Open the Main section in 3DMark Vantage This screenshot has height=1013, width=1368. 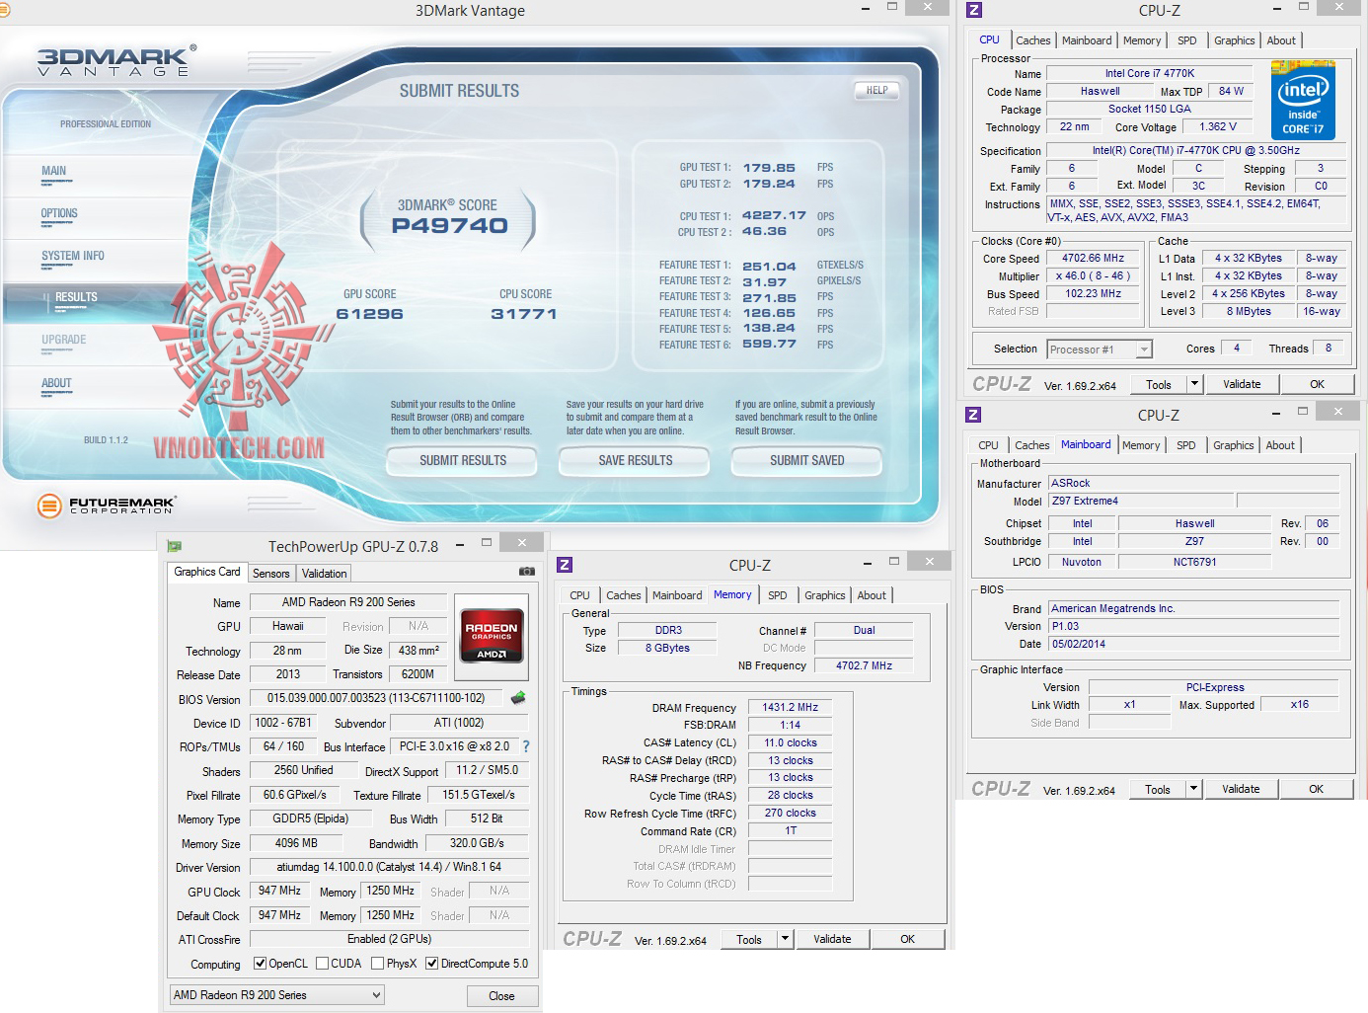54,171
